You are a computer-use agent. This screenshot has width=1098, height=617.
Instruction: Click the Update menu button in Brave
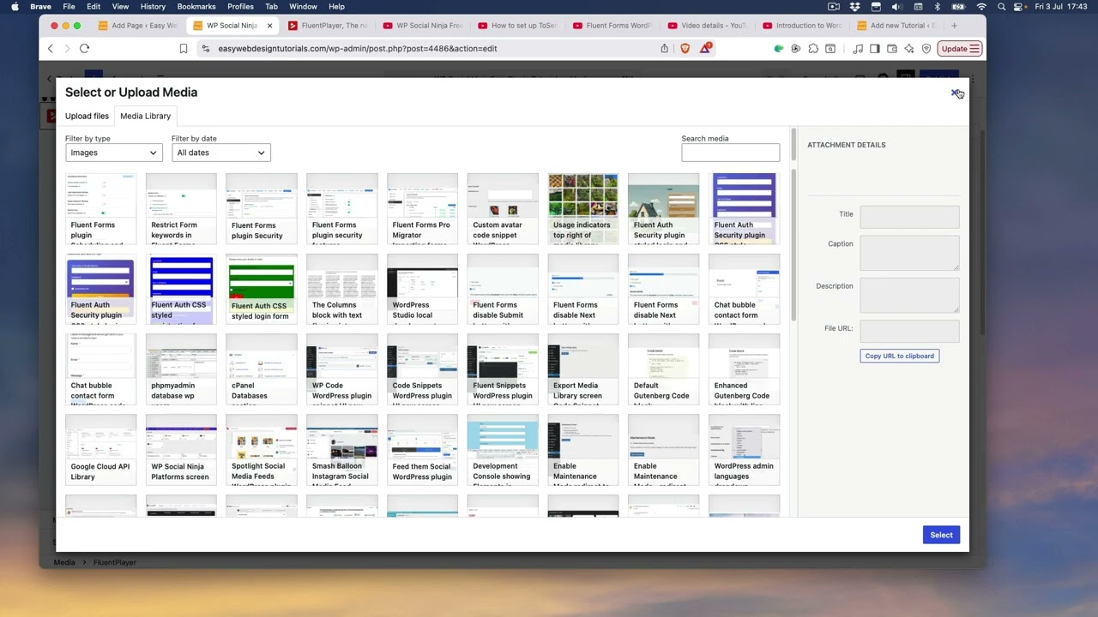(x=960, y=49)
